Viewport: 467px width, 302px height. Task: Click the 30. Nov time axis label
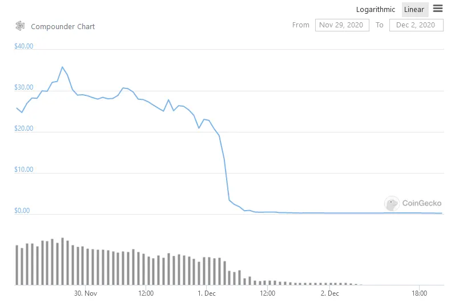point(86,293)
